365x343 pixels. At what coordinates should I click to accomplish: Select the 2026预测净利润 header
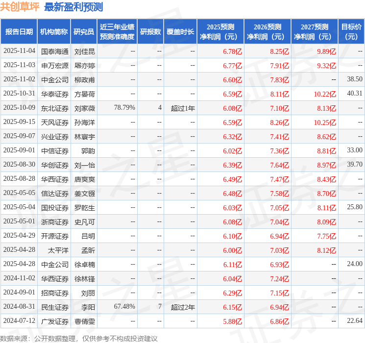[268, 32]
